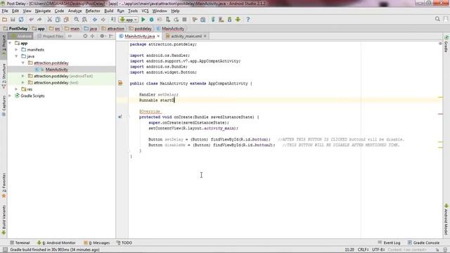The height and width of the screenshot is (253, 450).
Task: Hide project panel with pin icon
Action: pos(111,36)
